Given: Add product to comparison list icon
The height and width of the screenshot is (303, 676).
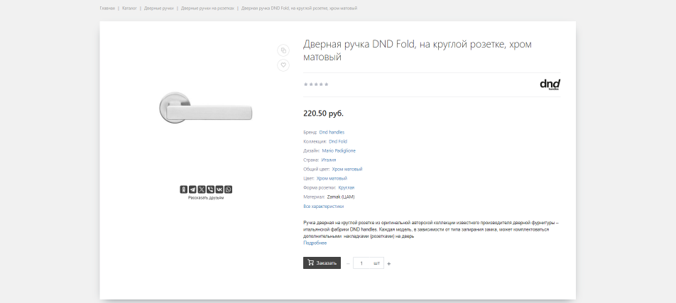Looking at the screenshot, I should click(x=283, y=50).
